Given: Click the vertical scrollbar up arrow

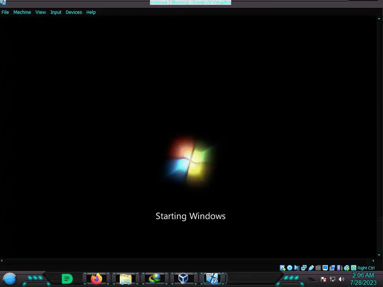Looking at the screenshot, I should [379, 19].
